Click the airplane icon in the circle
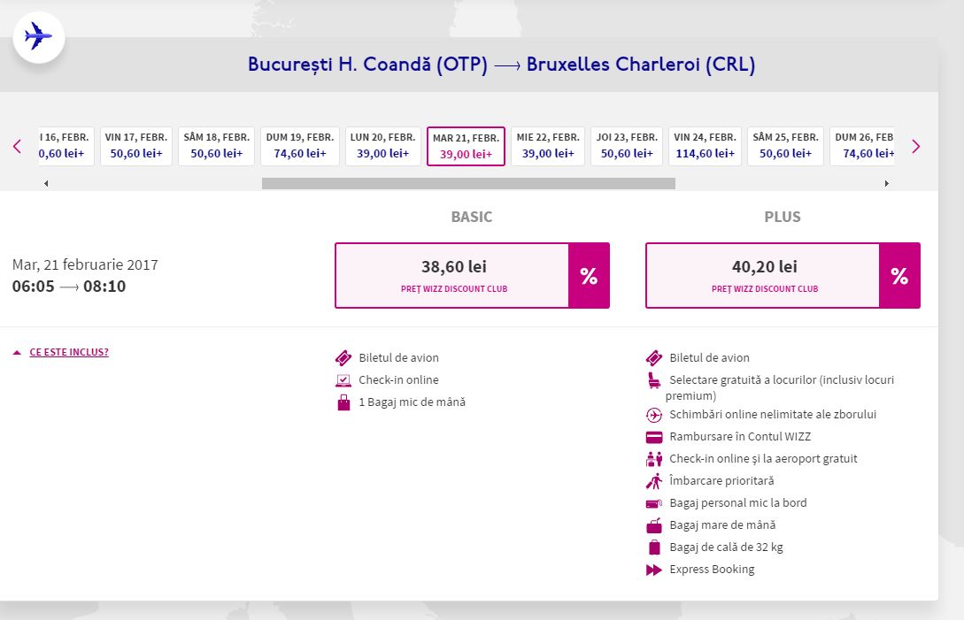Image resolution: width=964 pixels, height=620 pixels. click(x=38, y=37)
